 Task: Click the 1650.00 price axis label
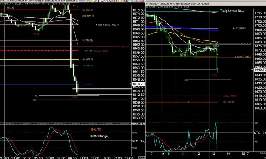138,75
